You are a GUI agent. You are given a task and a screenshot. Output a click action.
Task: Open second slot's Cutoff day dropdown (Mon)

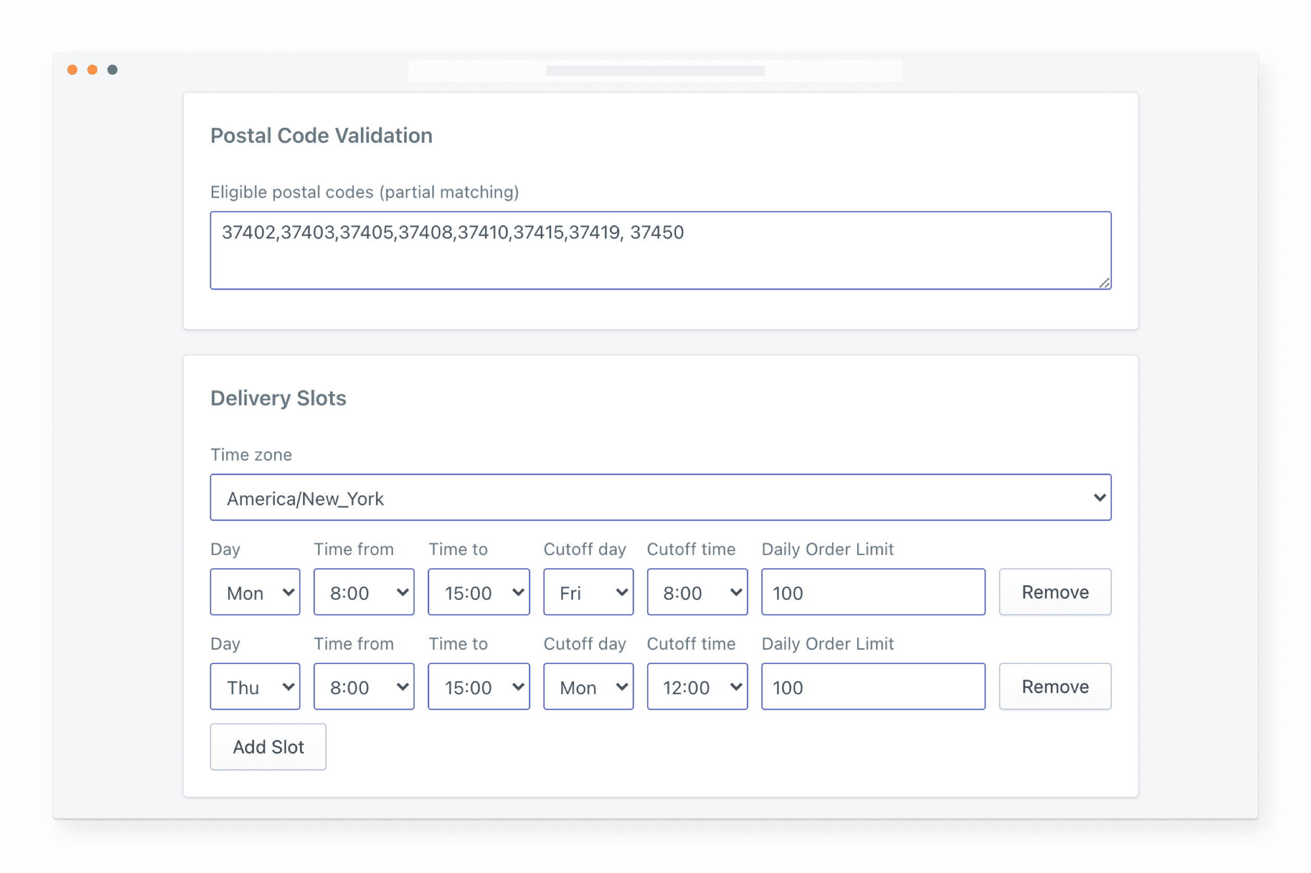[588, 687]
